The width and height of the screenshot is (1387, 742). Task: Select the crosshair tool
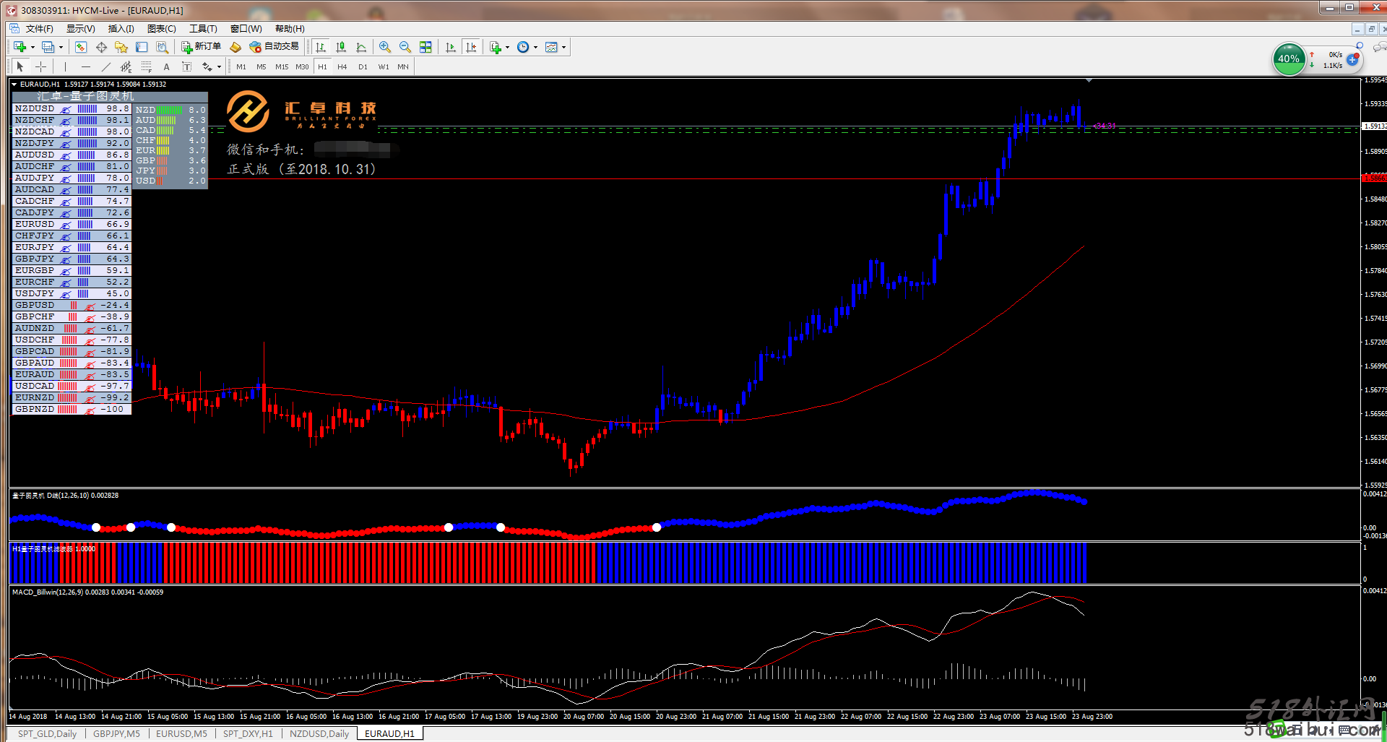[x=41, y=66]
